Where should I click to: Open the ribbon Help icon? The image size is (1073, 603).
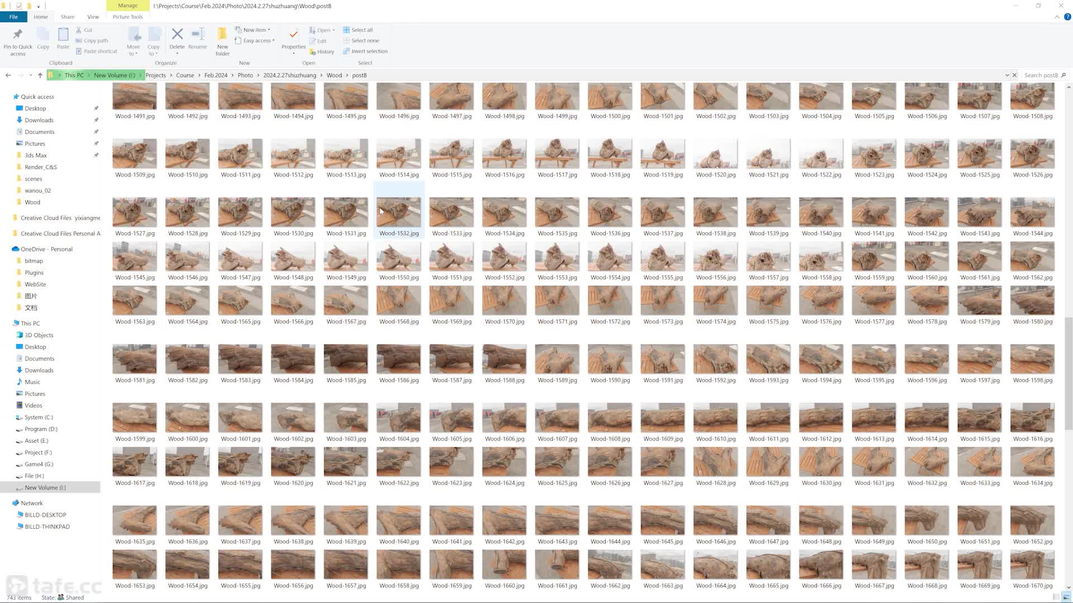1067,17
